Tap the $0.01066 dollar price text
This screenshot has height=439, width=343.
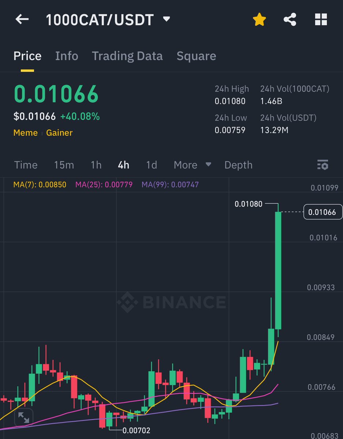(34, 117)
